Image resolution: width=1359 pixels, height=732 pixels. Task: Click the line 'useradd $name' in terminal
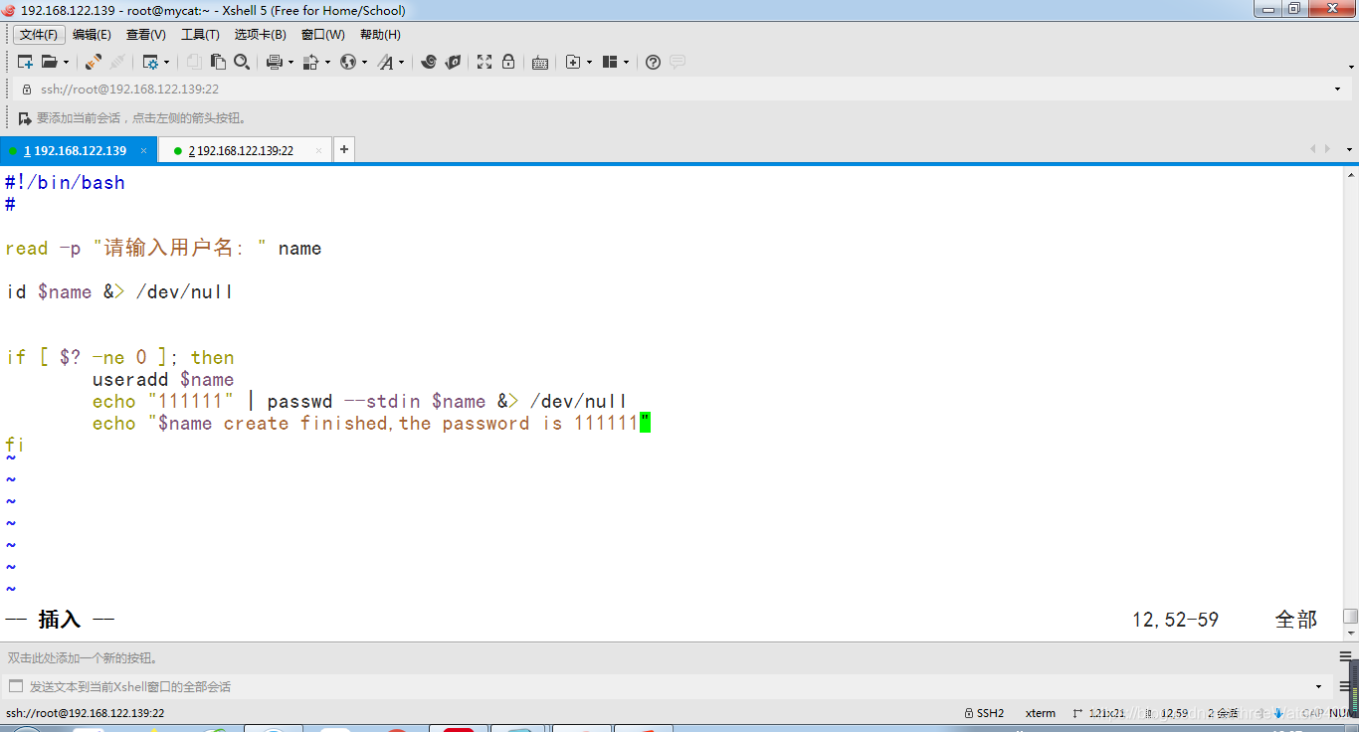(163, 380)
